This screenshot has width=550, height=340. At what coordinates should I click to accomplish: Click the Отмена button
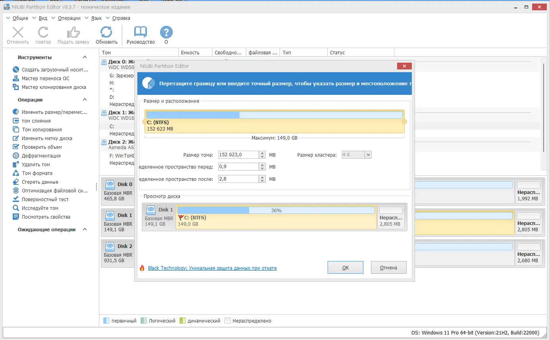click(x=389, y=267)
